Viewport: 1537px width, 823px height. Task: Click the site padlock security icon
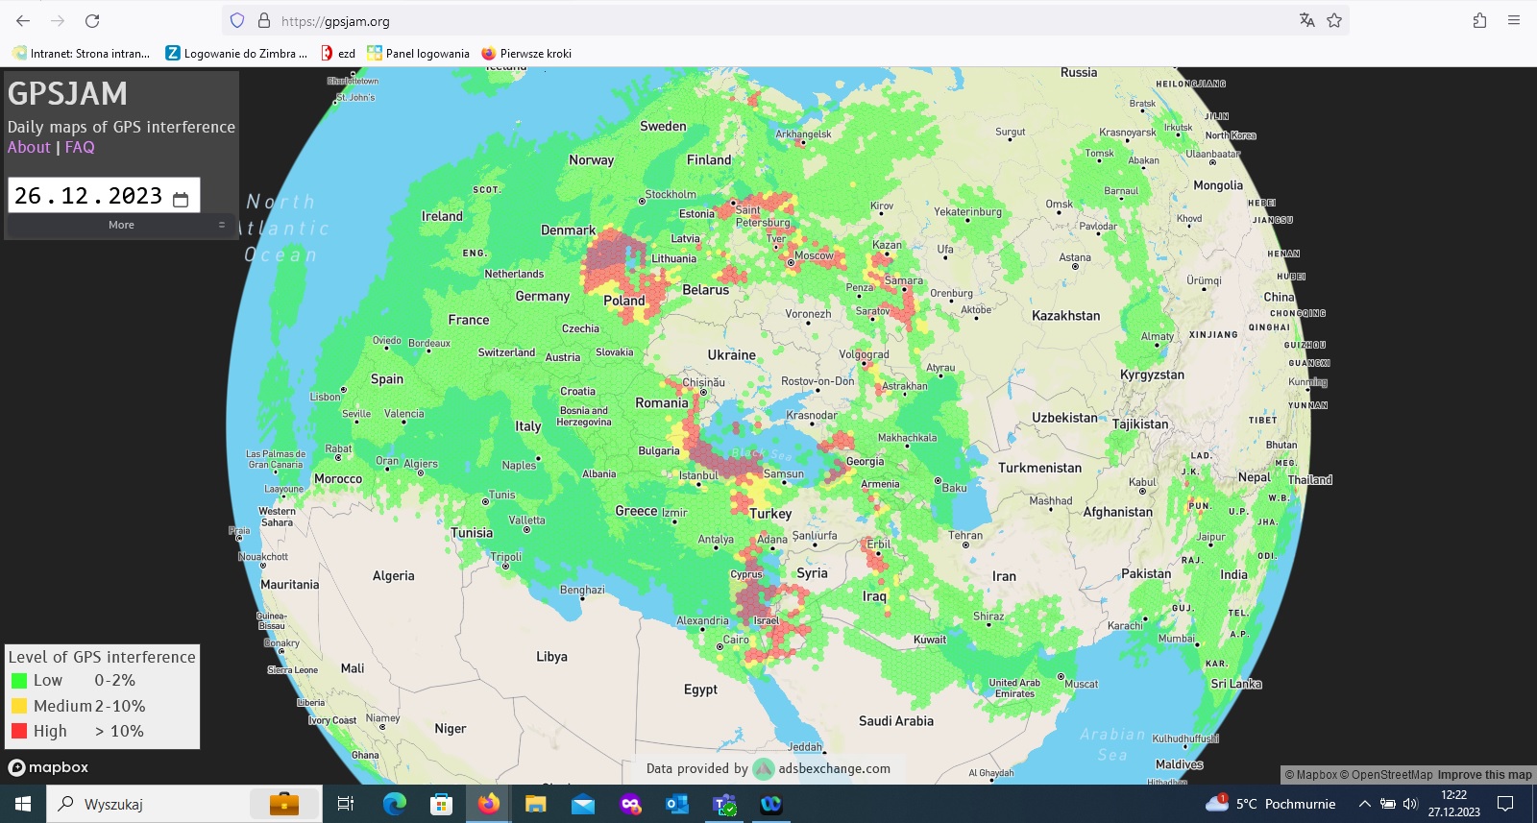pos(264,20)
